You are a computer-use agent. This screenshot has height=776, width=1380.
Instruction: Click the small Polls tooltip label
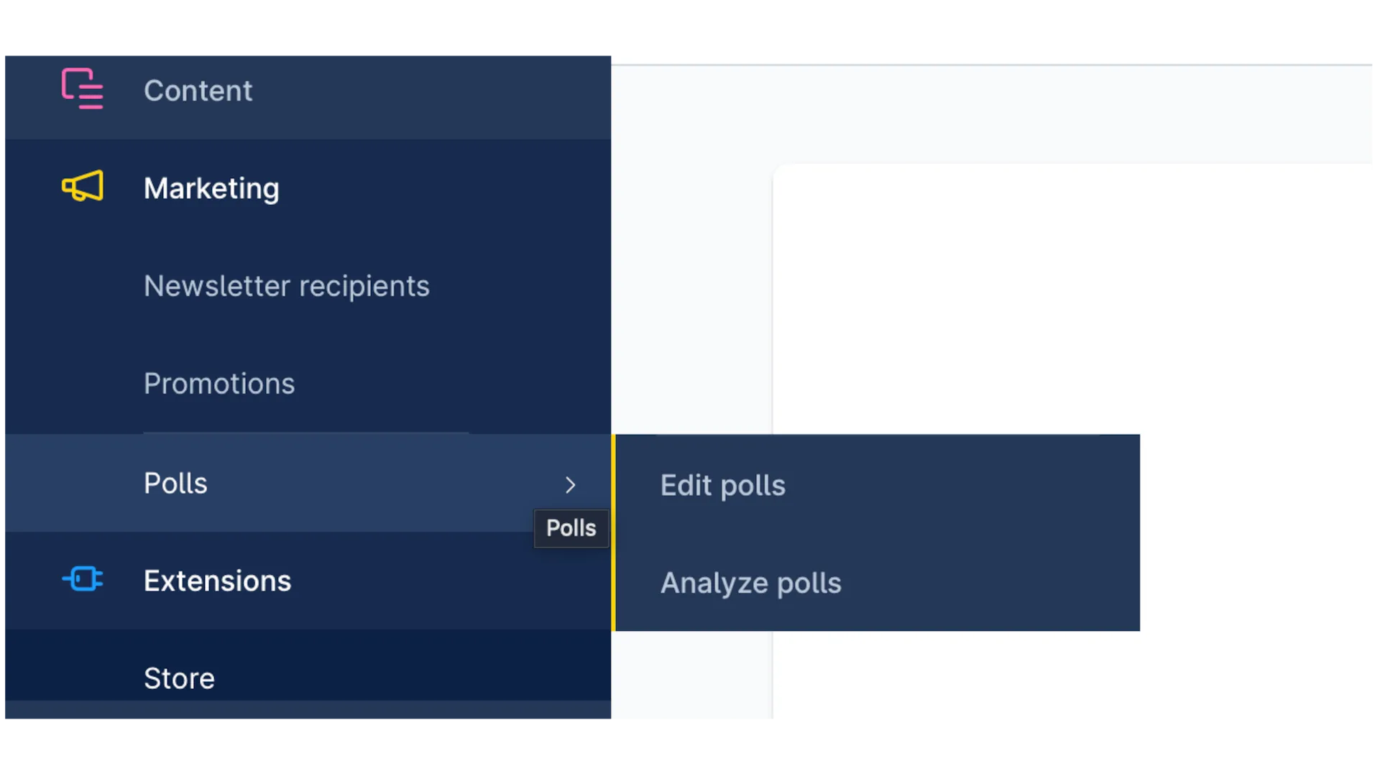(x=571, y=528)
